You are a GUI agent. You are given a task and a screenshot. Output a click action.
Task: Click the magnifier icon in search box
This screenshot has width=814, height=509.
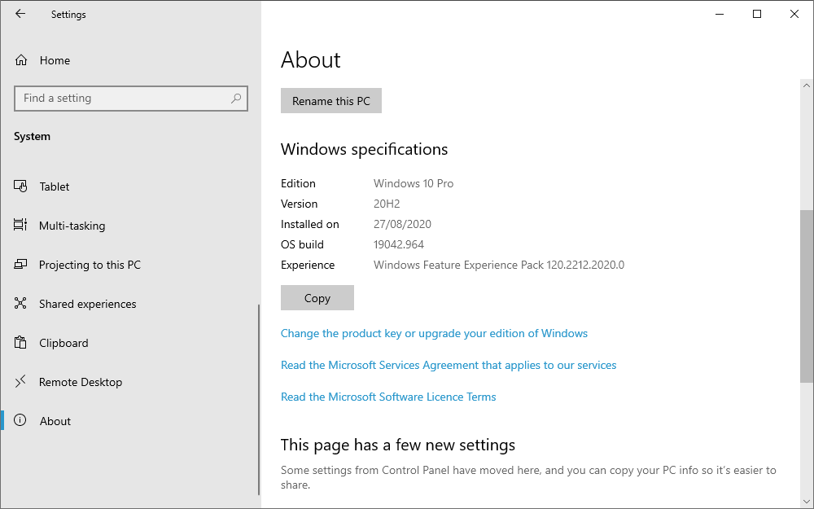pyautogui.click(x=236, y=99)
